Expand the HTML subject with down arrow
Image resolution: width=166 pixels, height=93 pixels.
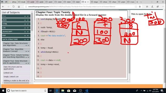point(28,24)
